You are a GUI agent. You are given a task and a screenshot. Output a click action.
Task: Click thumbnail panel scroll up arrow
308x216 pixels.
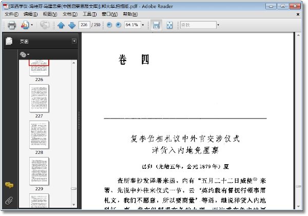[x=73, y=63]
